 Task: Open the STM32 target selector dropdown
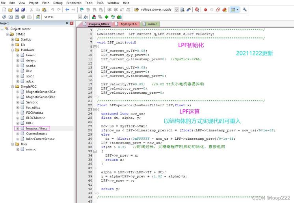click(80, 17)
